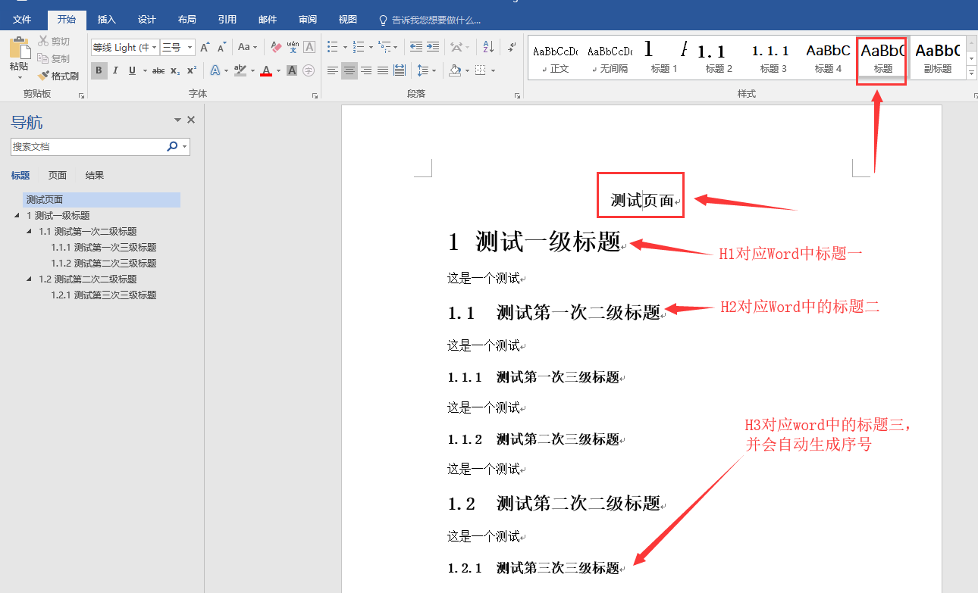This screenshot has width=978, height=593.
Task: Open the font size dropdown showing 三号
Action: 189,47
